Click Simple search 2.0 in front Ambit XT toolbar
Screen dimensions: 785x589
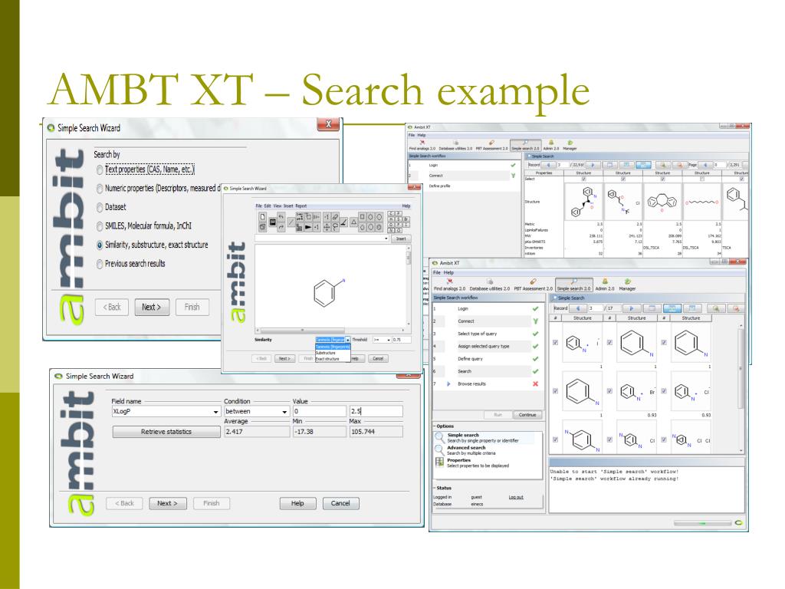point(573,285)
